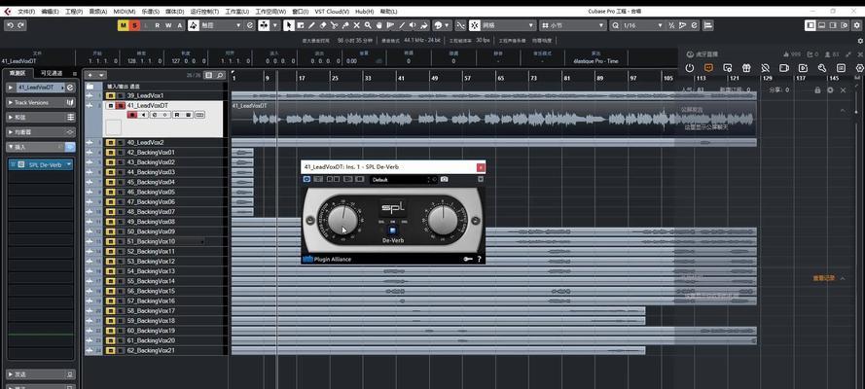Open the color palette tool
This screenshot has height=389, width=865.
(438, 25)
